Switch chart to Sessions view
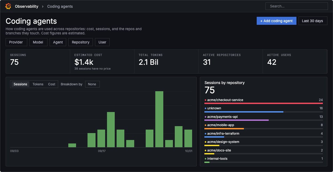333x172 pixels. [x=21, y=84]
